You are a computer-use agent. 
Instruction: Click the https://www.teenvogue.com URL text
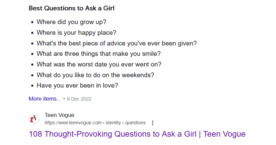pos(73,123)
